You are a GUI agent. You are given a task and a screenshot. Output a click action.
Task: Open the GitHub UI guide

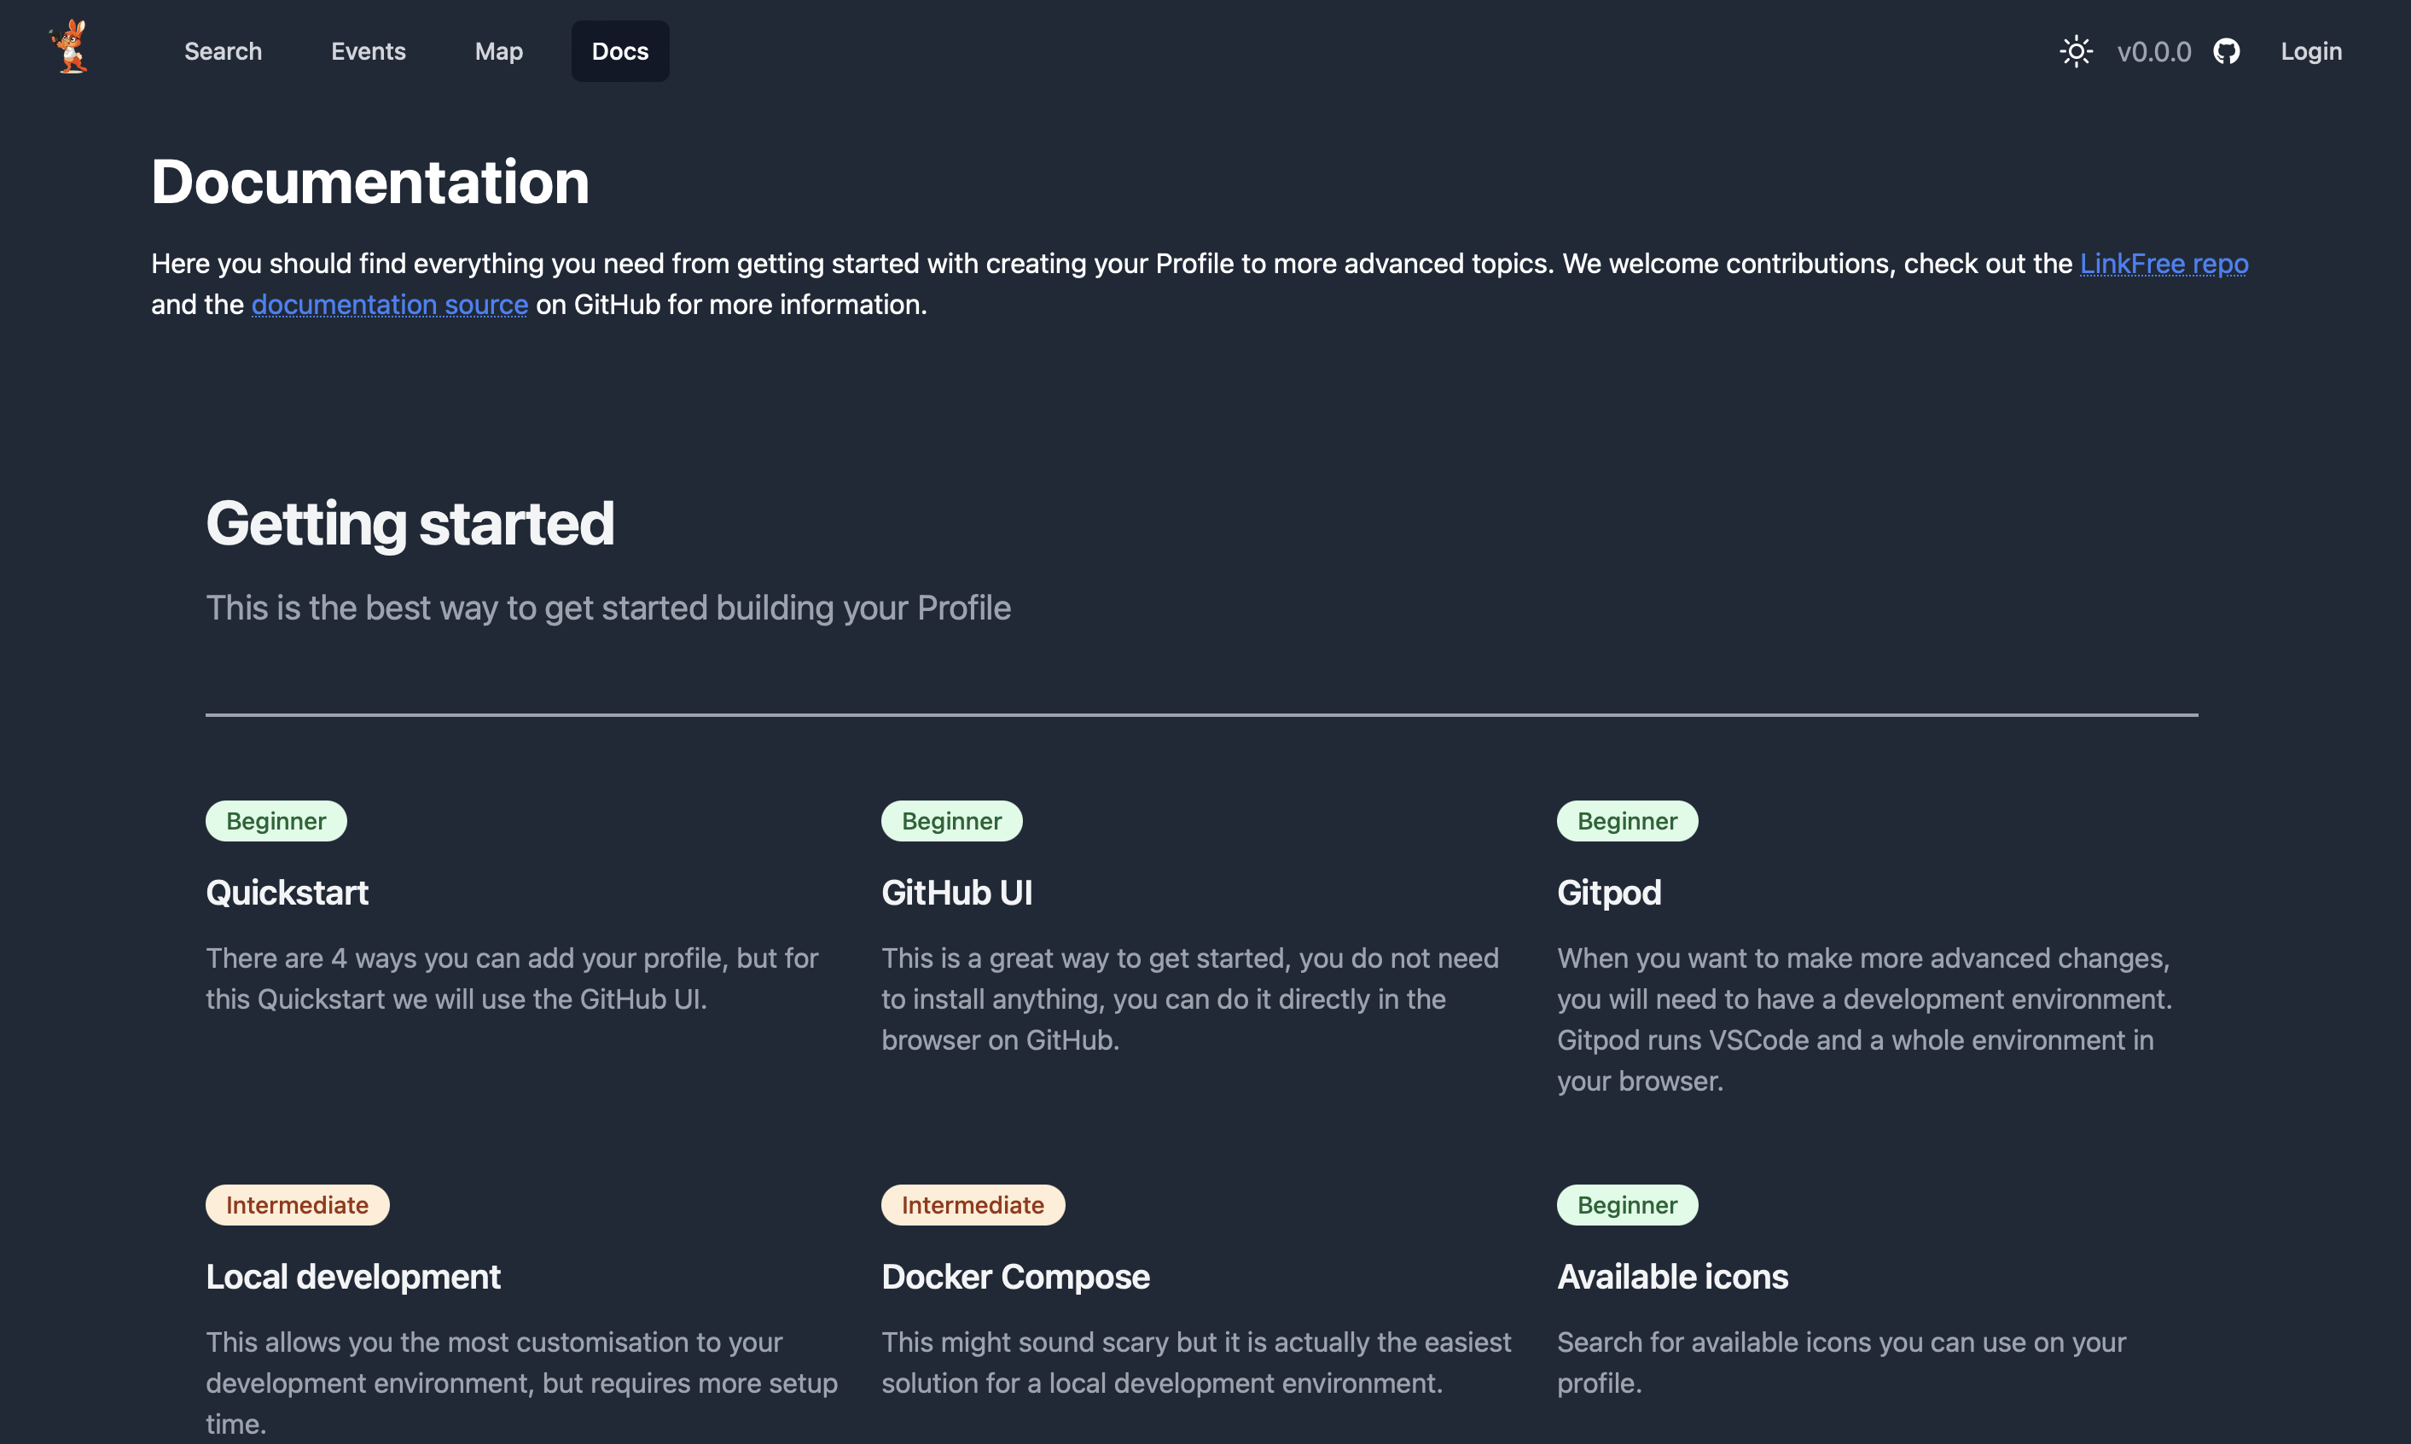point(956,893)
